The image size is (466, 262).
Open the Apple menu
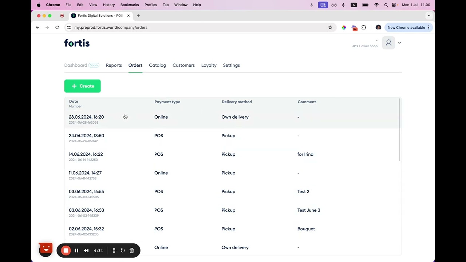39,5
